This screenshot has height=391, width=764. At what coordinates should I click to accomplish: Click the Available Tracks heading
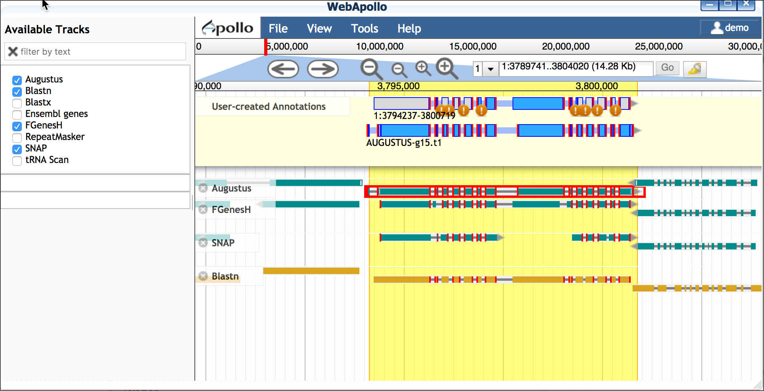pos(47,29)
